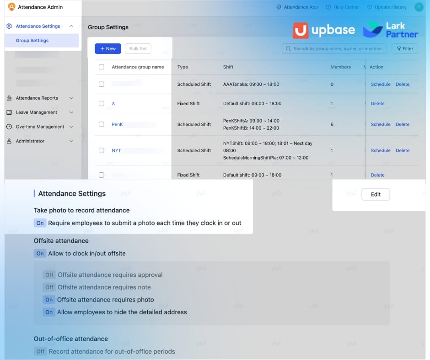This screenshot has height=360, width=430.
Task: Click the Help Center question mark icon
Action: coord(328,7)
